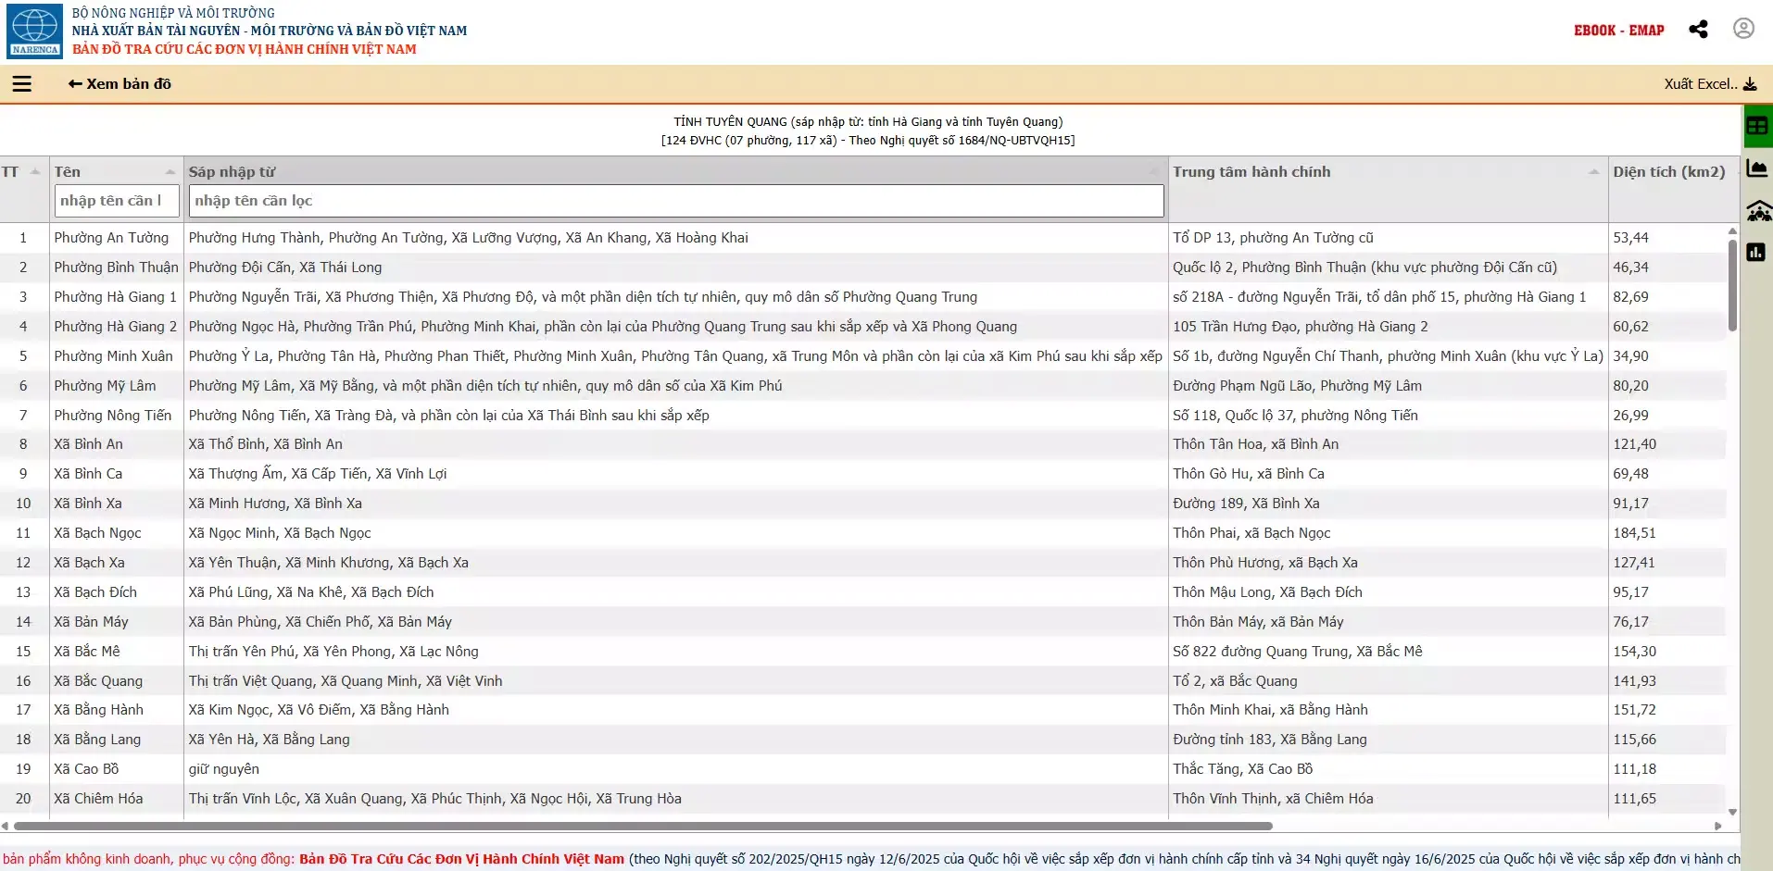This screenshot has width=1773, height=871.
Task: Sort the Tên column
Action: [x=170, y=172]
